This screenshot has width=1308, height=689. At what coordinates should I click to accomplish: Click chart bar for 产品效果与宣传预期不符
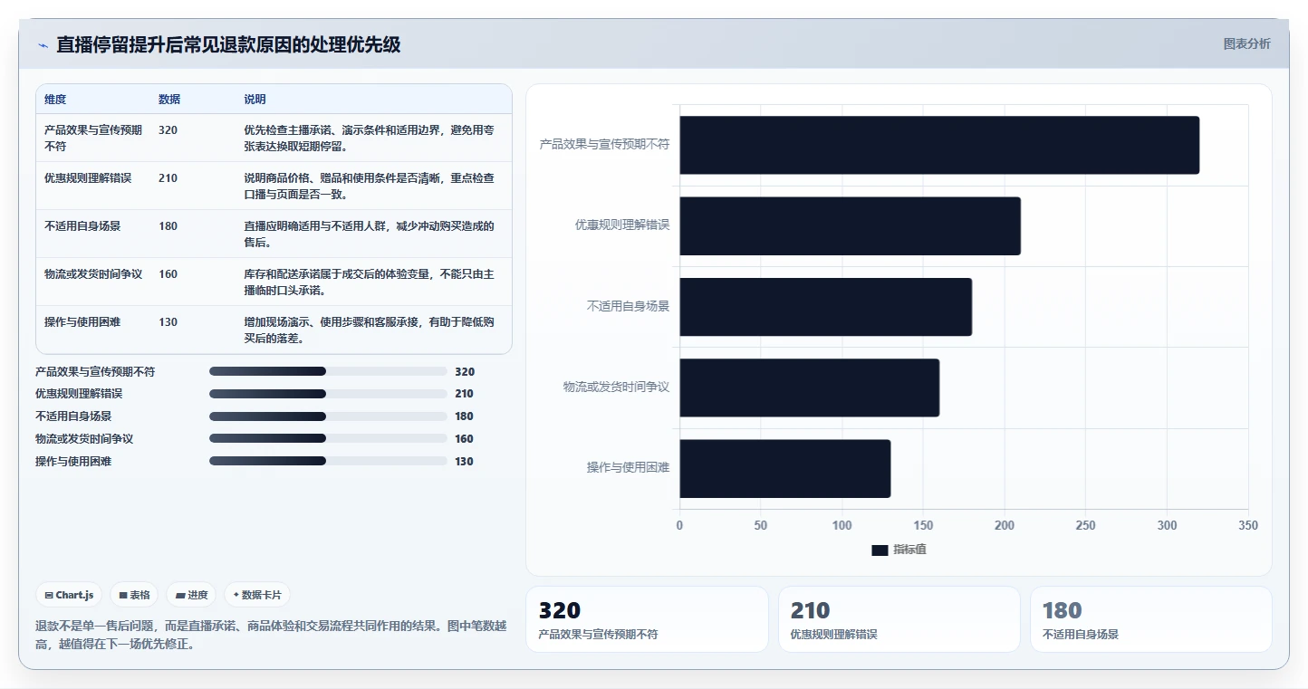pyautogui.click(x=939, y=145)
